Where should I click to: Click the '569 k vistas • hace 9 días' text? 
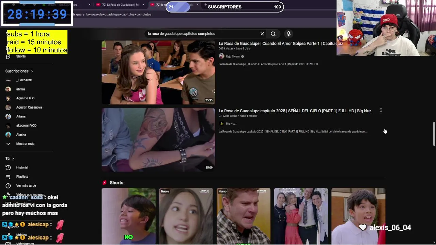[234, 49]
